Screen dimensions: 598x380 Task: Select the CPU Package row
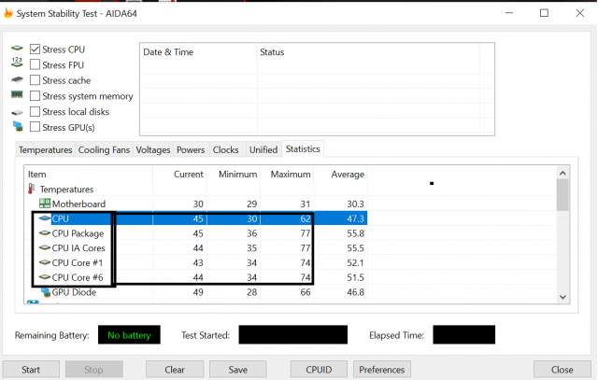196,233
